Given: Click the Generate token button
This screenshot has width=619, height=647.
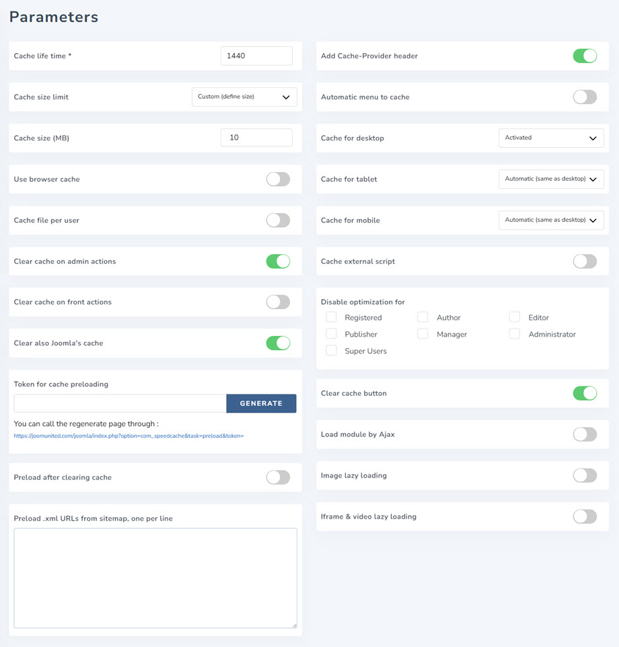Looking at the screenshot, I should click(261, 403).
